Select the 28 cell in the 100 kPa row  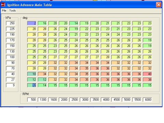coord(105,57)
